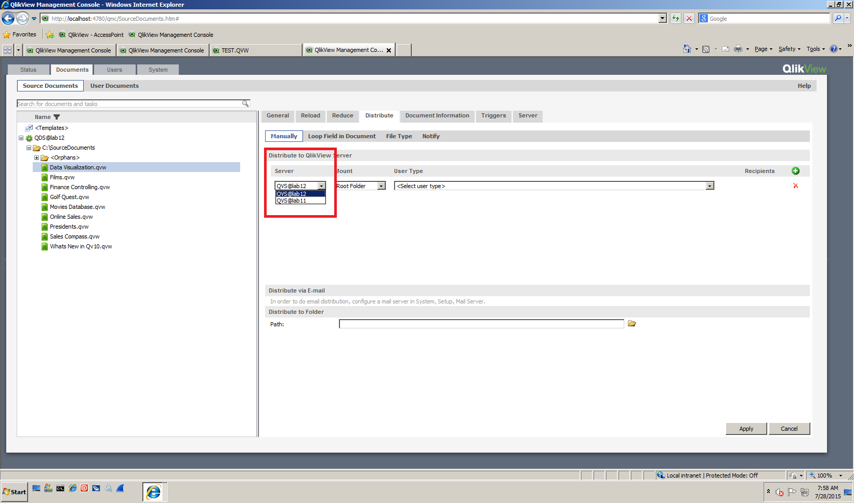
Task: Open the Tools menu in command bar
Action: 815,49
